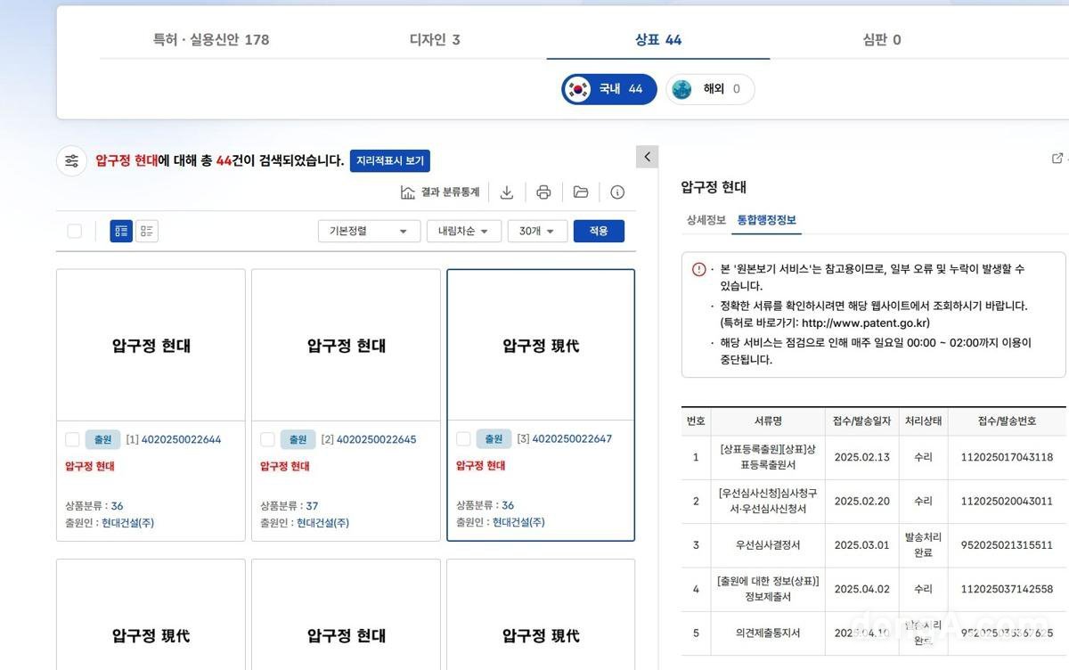Image resolution: width=1069 pixels, height=670 pixels.
Task: Open the folder icon in toolbar
Action: coord(581,192)
